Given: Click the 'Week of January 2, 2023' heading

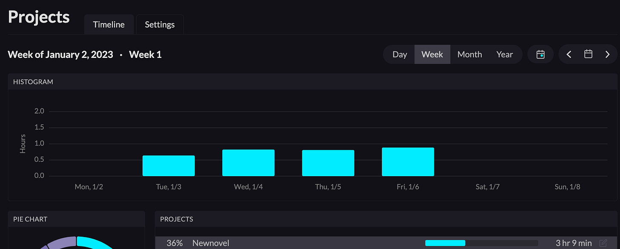Looking at the screenshot, I should pyautogui.click(x=60, y=54).
